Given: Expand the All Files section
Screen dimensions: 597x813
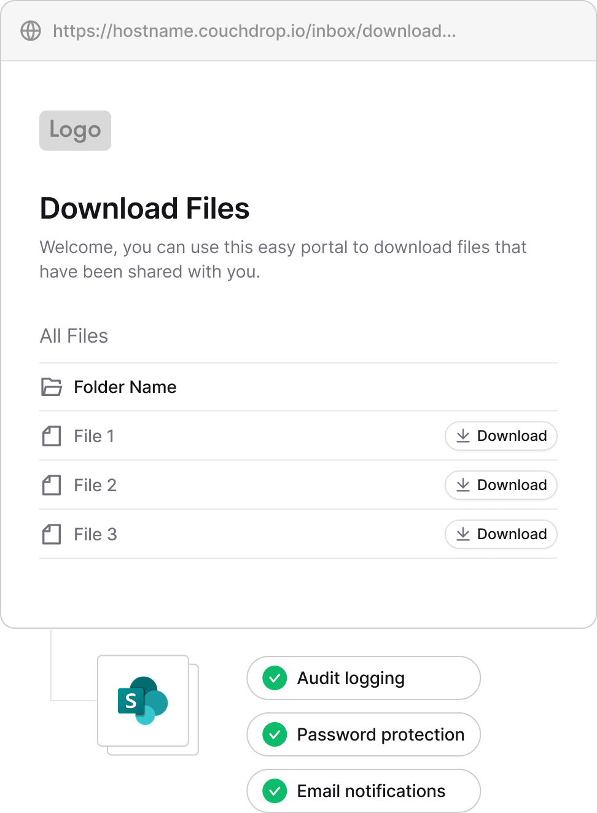Looking at the screenshot, I should coord(74,336).
